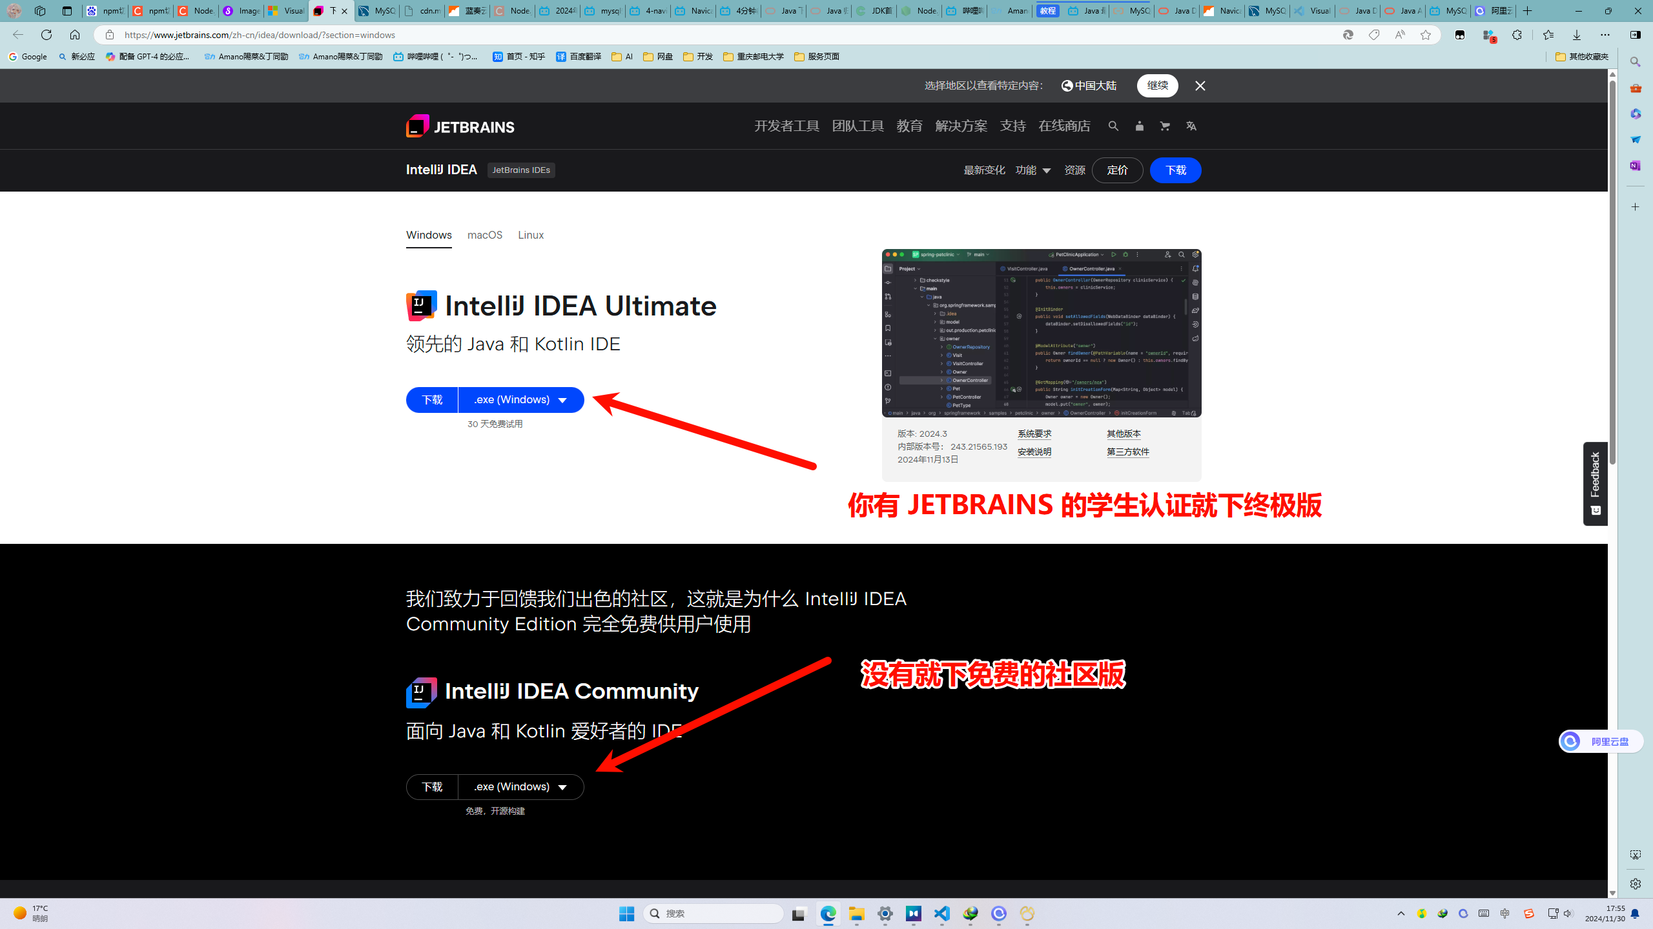Open taskbar Settings gear app
The height and width of the screenshot is (929, 1653).
pyautogui.click(x=885, y=914)
